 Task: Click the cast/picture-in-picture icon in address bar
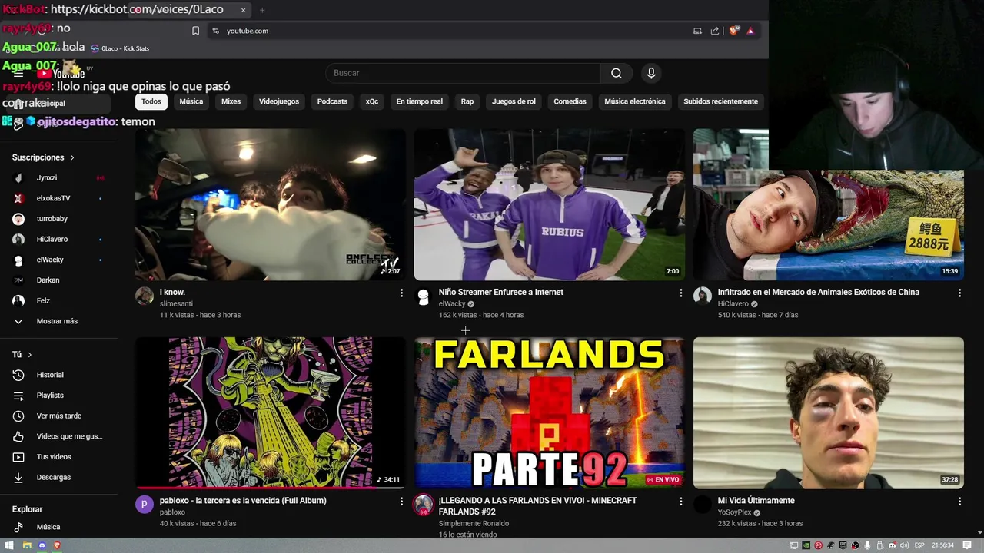point(697,31)
